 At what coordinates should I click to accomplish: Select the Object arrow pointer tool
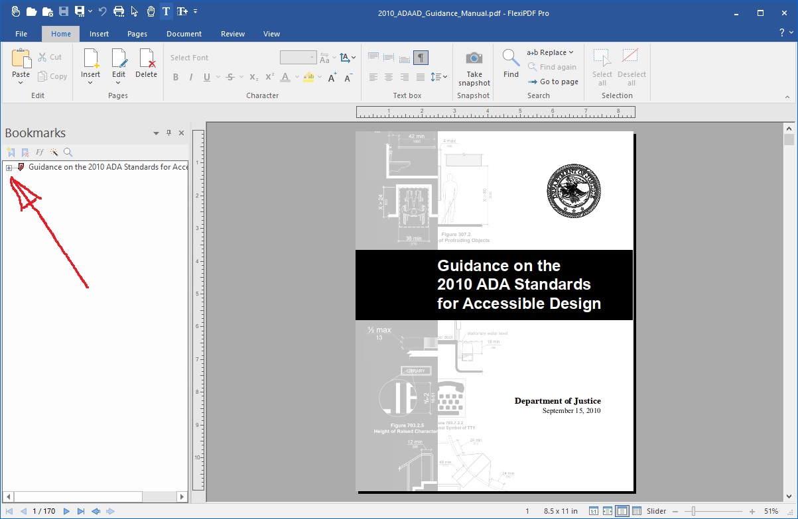tap(135, 11)
